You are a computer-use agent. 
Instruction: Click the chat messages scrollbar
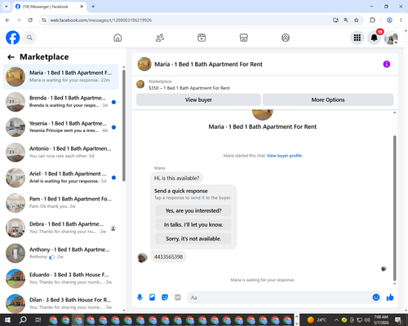pos(394,208)
